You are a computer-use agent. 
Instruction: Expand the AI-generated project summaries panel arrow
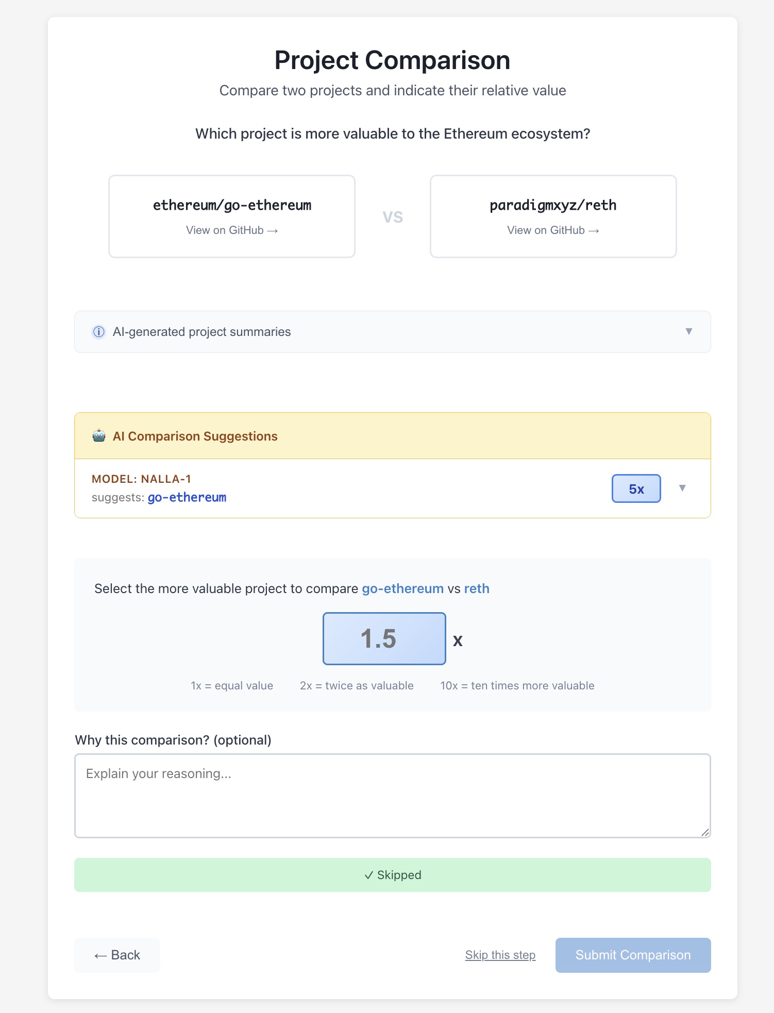(688, 331)
